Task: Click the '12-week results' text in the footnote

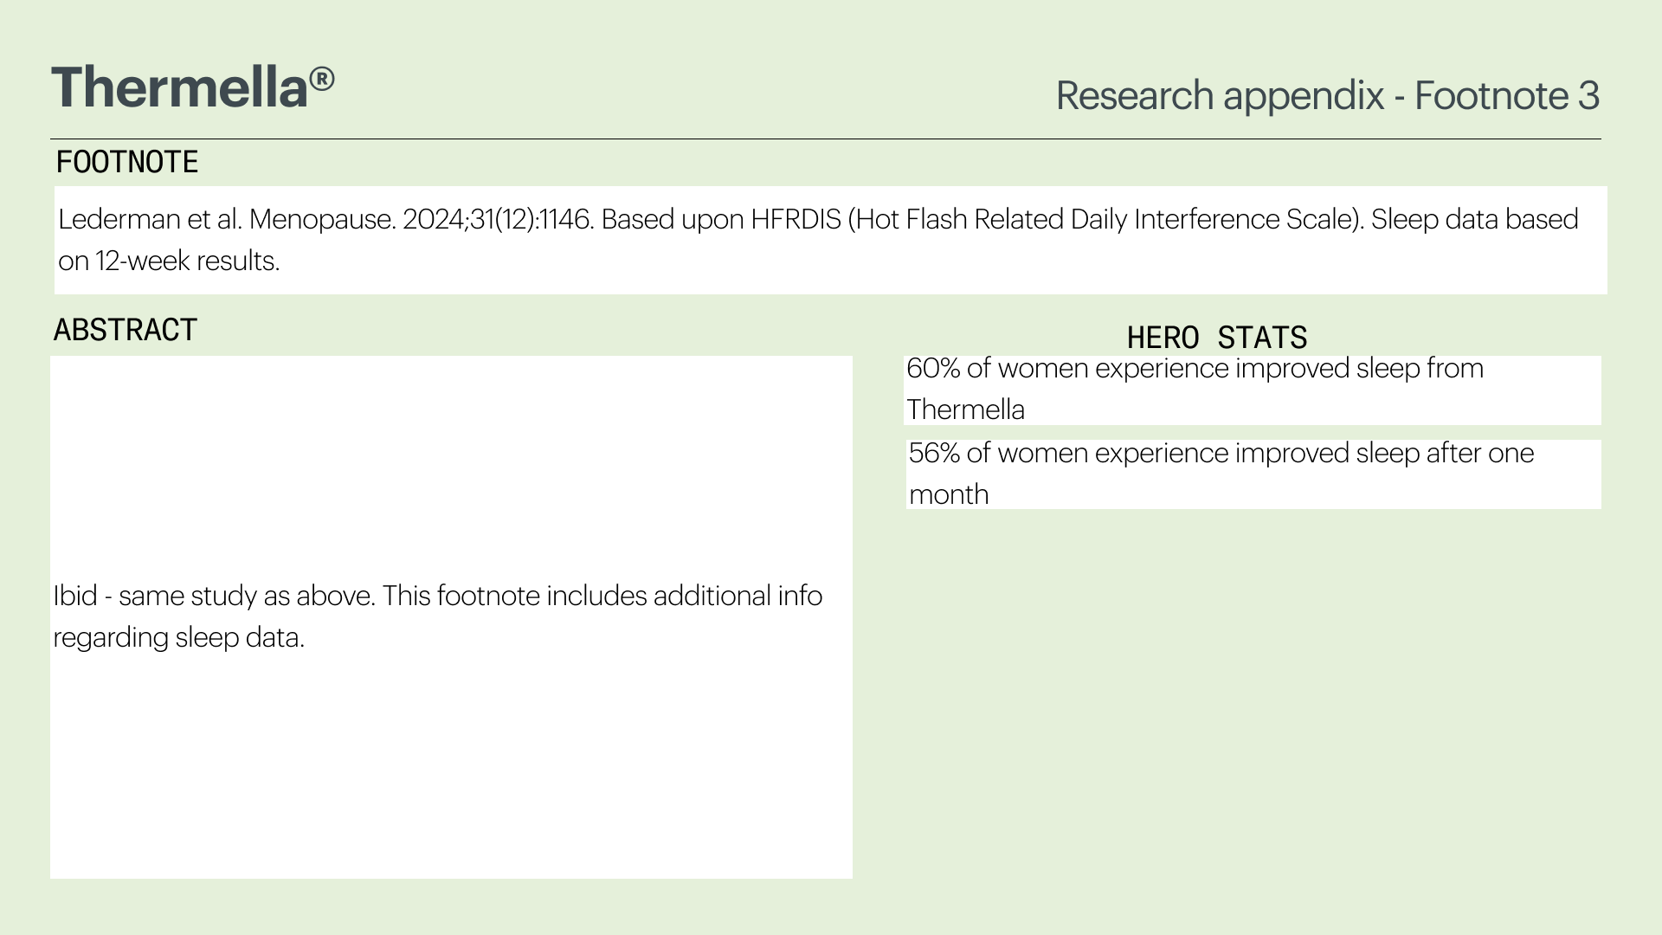Action: [187, 261]
